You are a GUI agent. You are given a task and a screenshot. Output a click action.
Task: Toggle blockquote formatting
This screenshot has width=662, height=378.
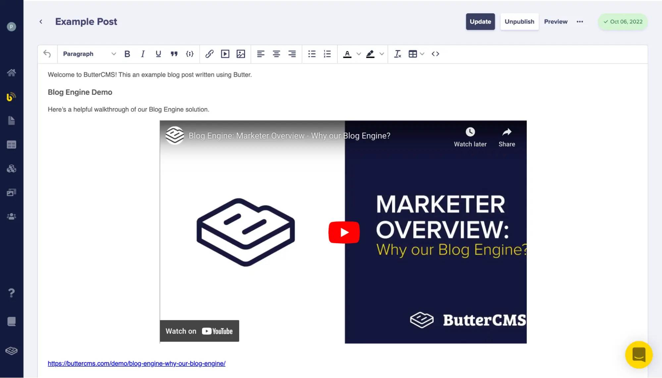click(174, 54)
